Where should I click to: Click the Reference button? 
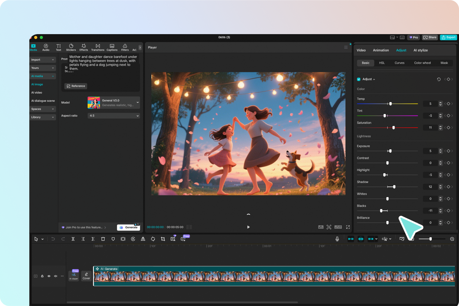pyautogui.click(x=76, y=86)
